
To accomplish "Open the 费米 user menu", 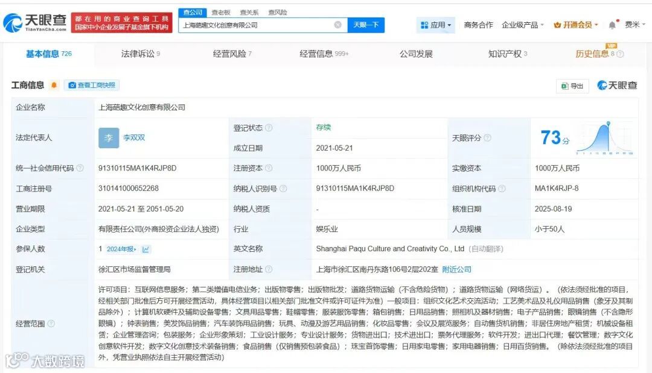I will pos(635,25).
